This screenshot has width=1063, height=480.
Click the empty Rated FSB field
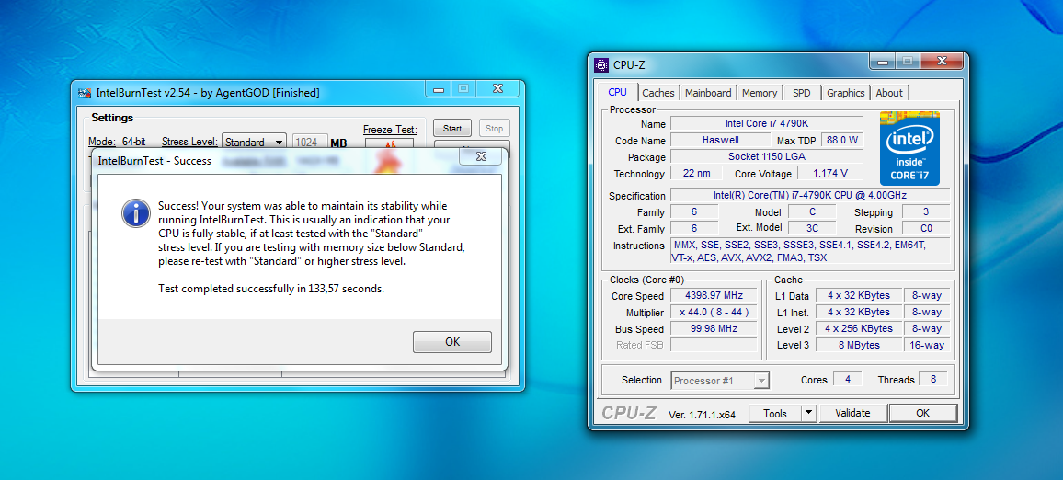pos(714,345)
